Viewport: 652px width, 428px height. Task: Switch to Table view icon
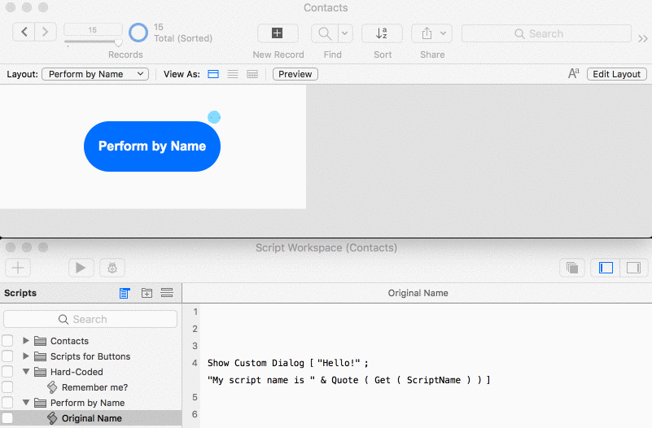(252, 74)
